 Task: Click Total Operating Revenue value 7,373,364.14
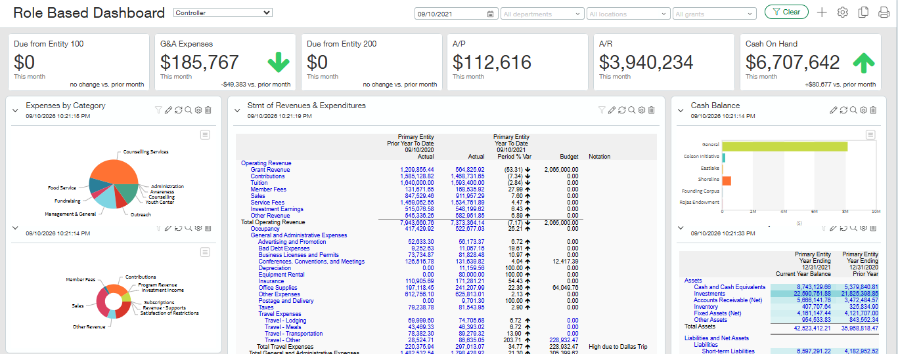coord(464,222)
